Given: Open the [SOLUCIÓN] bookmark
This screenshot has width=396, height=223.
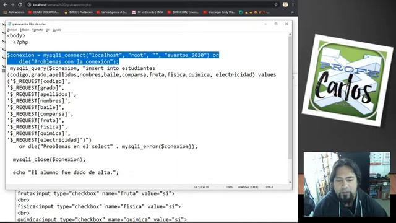Looking at the screenshot, I should [183, 12].
